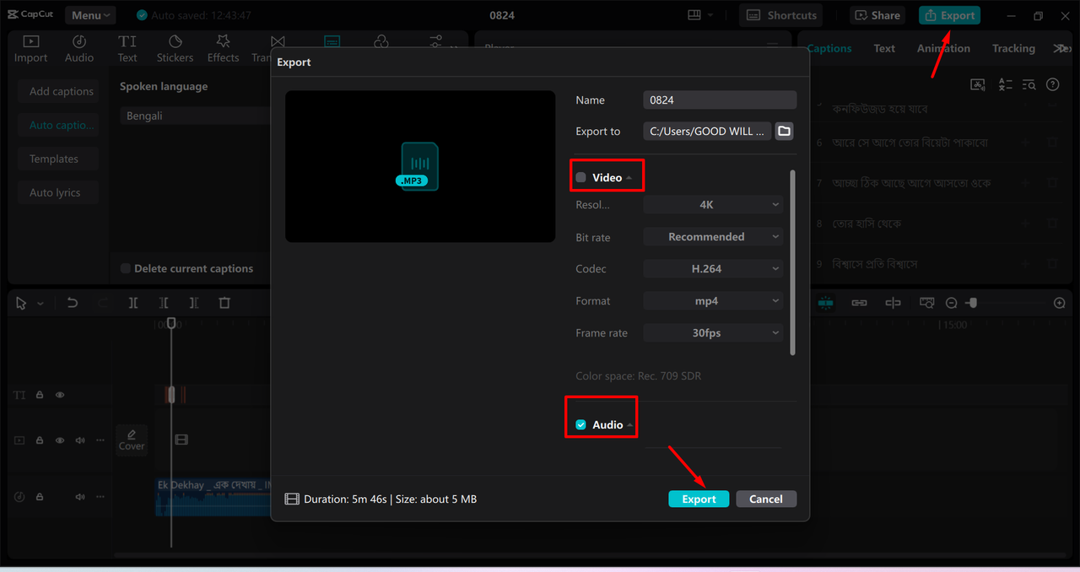The image size is (1080, 572).
Task: Open the Menu dropdown in title bar
Action: tap(90, 15)
